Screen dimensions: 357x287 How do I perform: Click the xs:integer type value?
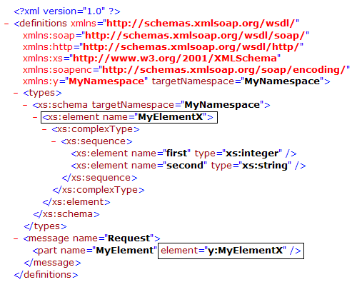coord(252,153)
